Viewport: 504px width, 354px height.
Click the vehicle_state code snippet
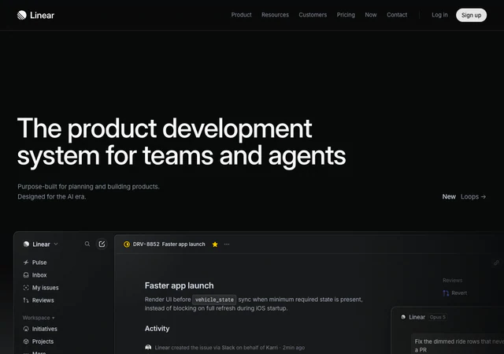click(x=214, y=300)
